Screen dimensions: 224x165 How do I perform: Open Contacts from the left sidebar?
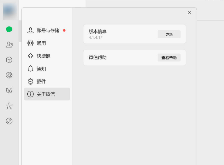[x=9, y=45]
